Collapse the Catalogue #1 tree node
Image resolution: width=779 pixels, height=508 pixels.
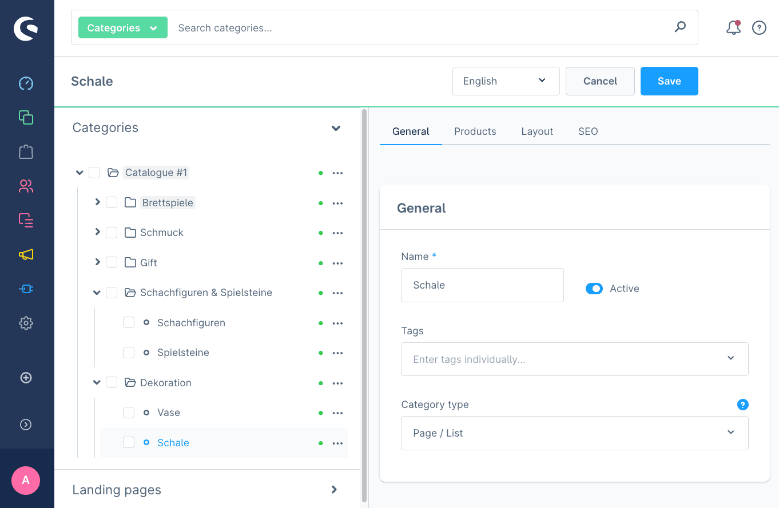[x=80, y=173]
